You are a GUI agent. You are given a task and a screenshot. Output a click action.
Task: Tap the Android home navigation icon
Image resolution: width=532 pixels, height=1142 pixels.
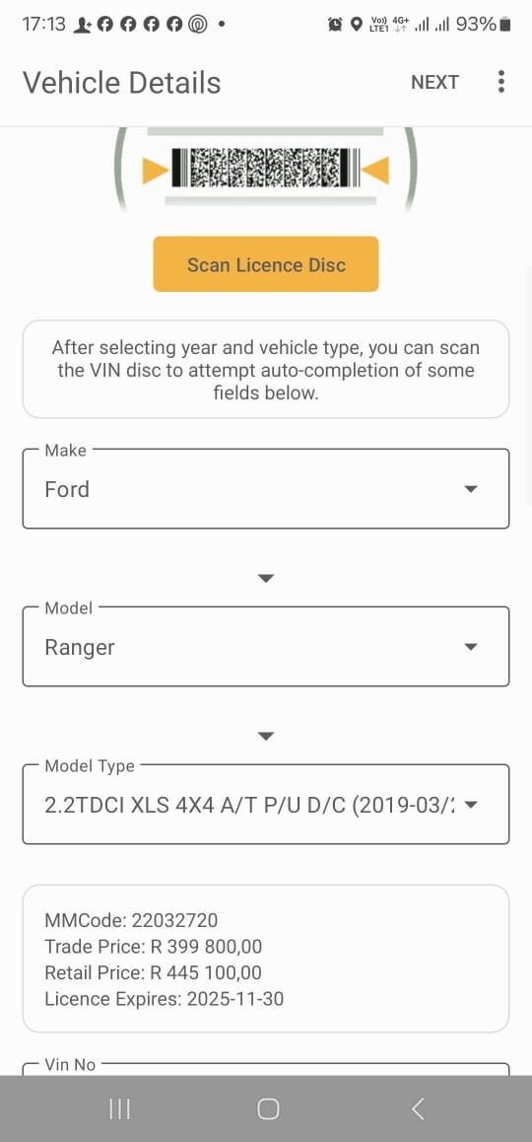click(x=268, y=1108)
